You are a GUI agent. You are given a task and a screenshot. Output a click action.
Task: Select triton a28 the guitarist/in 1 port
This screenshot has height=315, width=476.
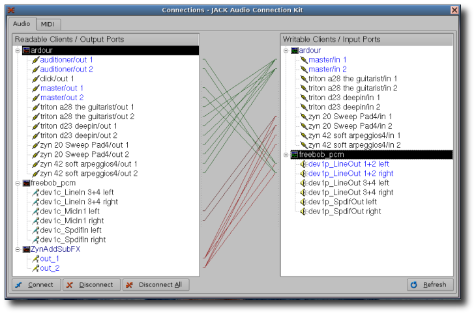(353, 79)
